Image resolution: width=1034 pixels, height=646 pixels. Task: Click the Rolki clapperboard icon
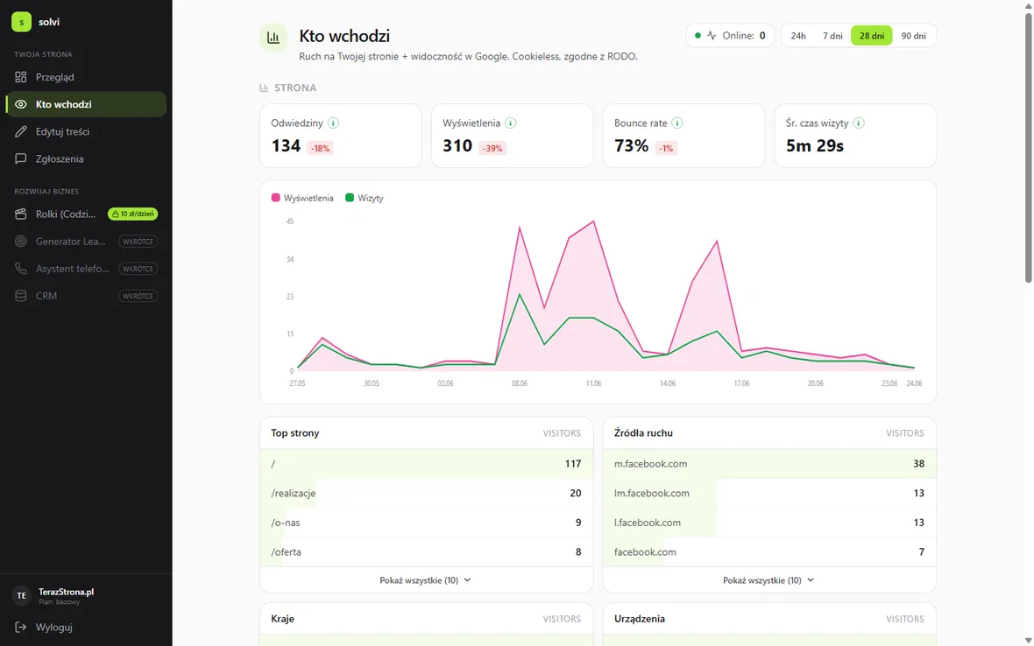(x=20, y=214)
